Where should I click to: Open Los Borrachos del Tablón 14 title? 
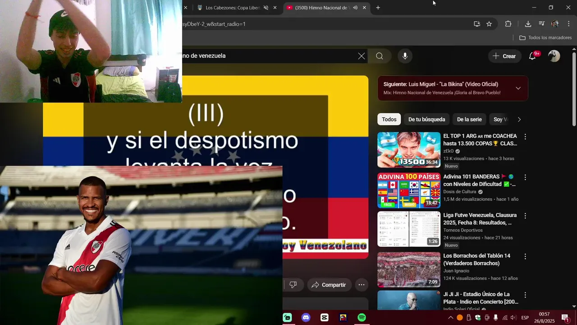[x=477, y=260]
